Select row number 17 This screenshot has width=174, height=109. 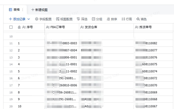click(11, 85)
